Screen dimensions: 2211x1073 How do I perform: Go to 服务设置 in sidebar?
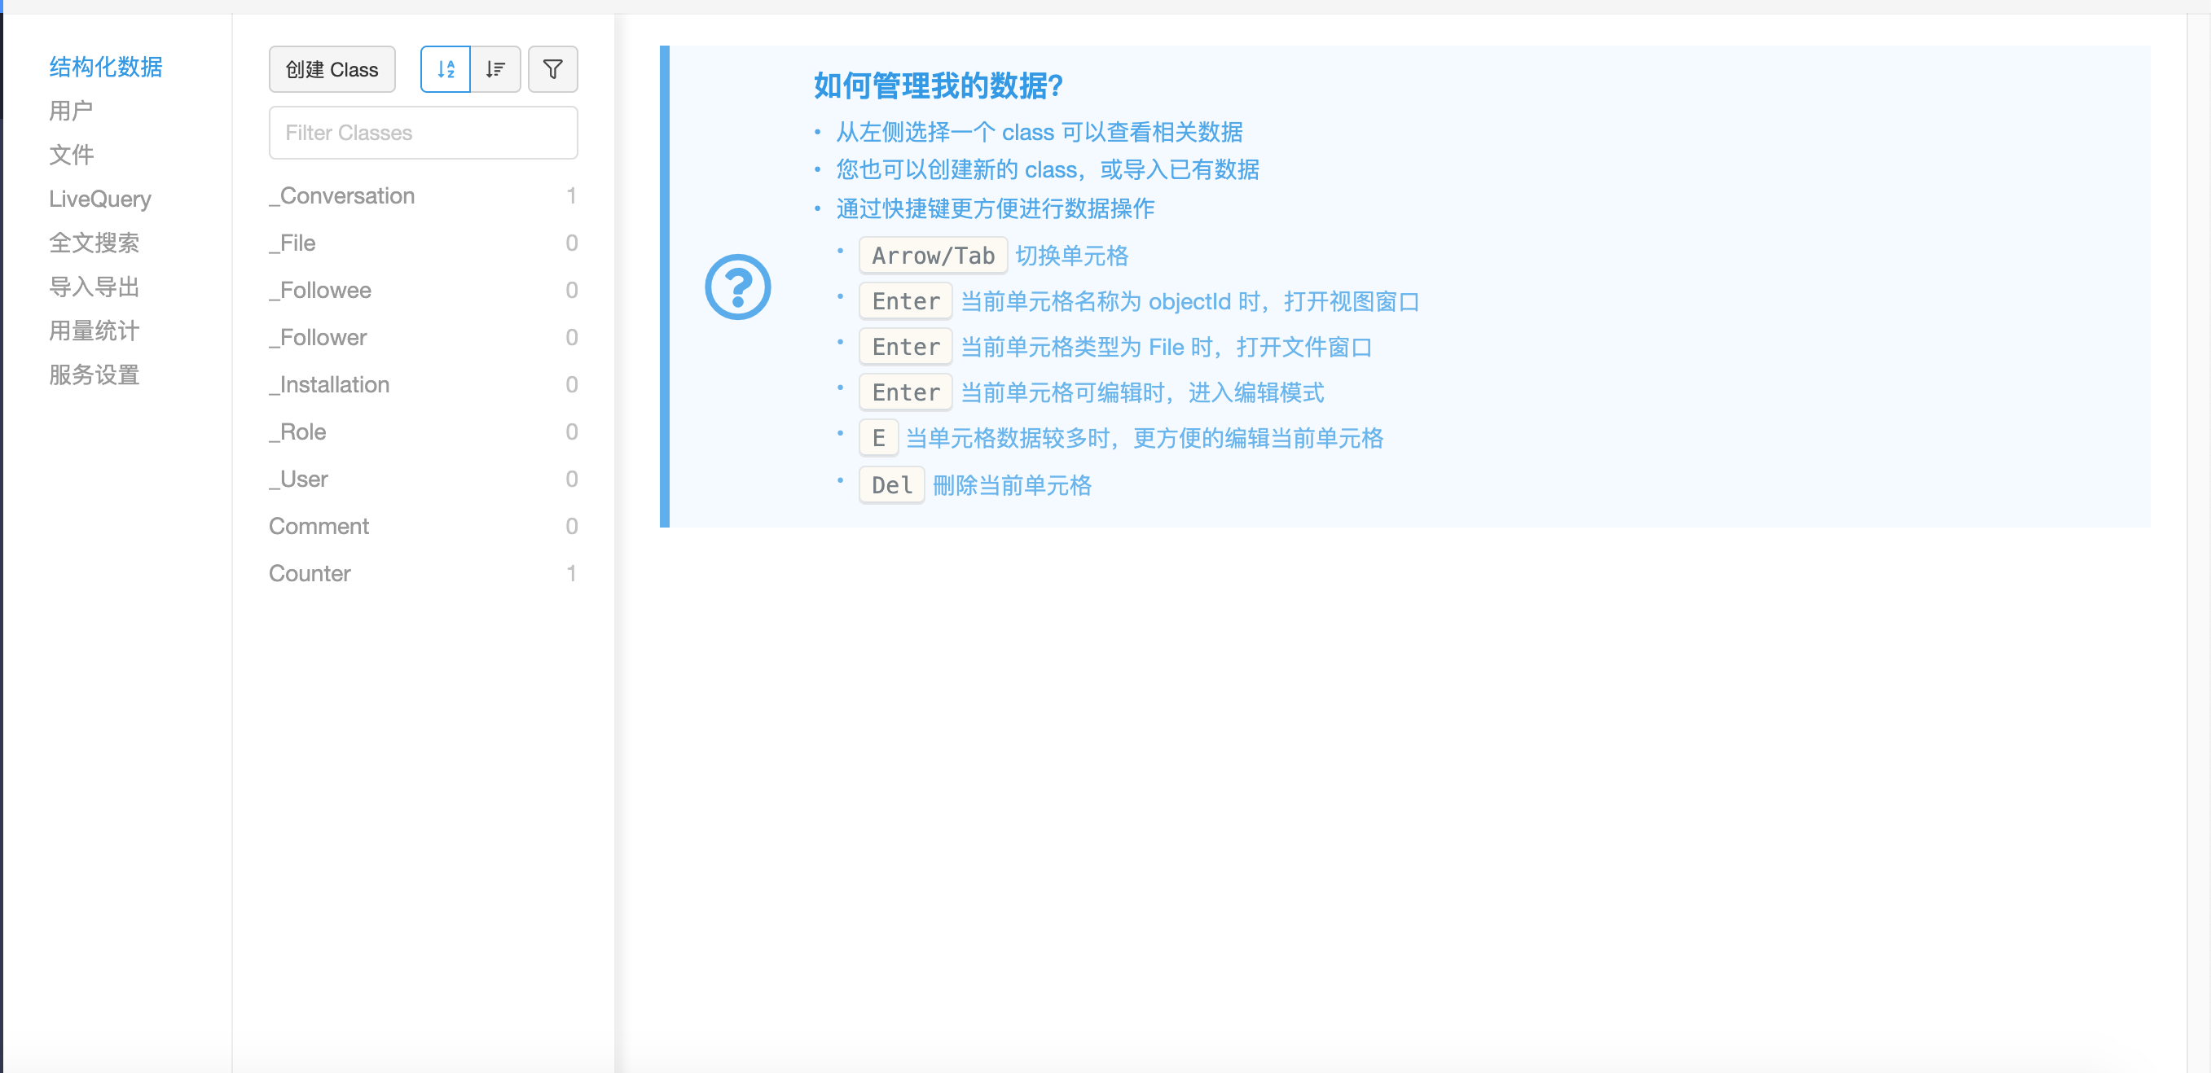(x=95, y=374)
